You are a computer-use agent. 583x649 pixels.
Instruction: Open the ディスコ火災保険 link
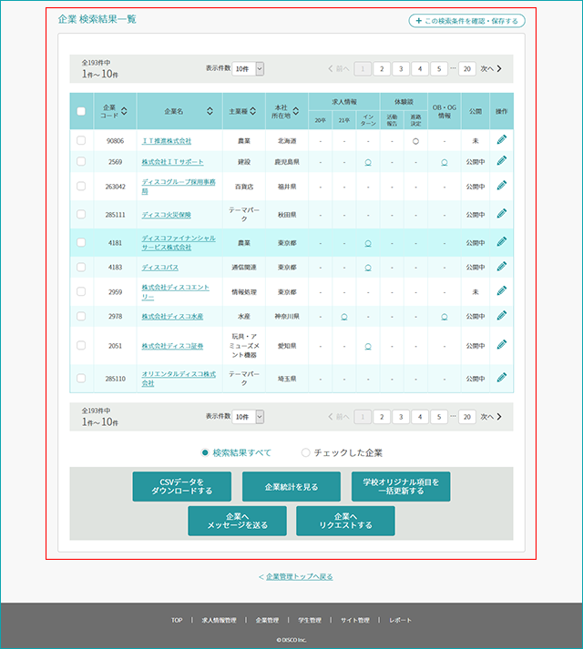pos(166,215)
